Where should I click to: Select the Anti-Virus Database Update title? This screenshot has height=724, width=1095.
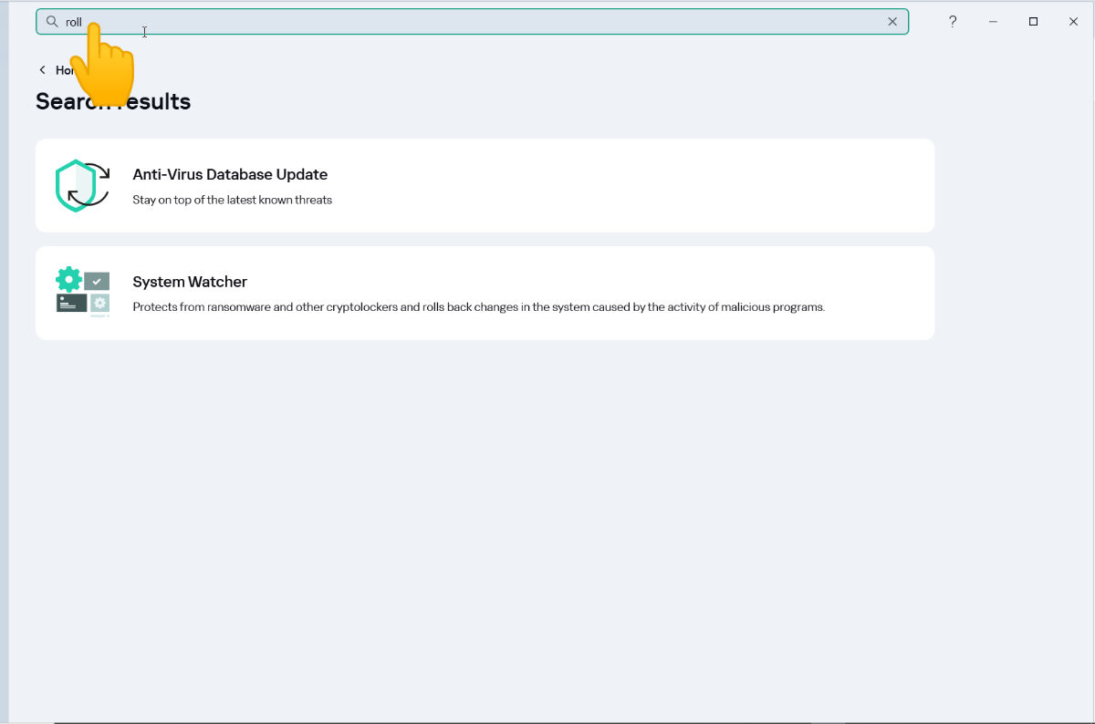pyautogui.click(x=230, y=174)
